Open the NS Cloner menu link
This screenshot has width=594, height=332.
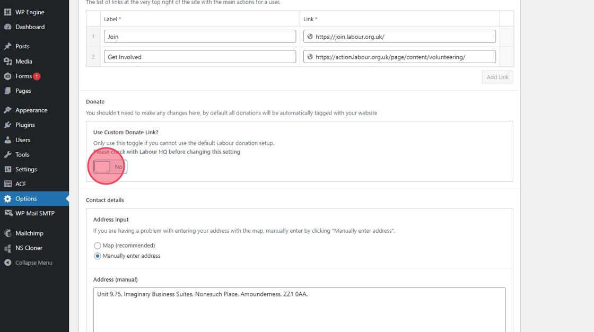coord(29,248)
